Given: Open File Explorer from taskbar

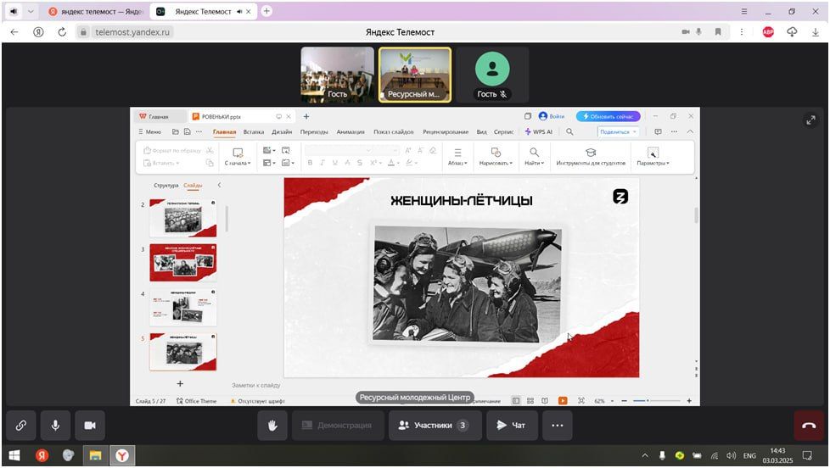Looking at the screenshot, I should (x=95, y=455).
